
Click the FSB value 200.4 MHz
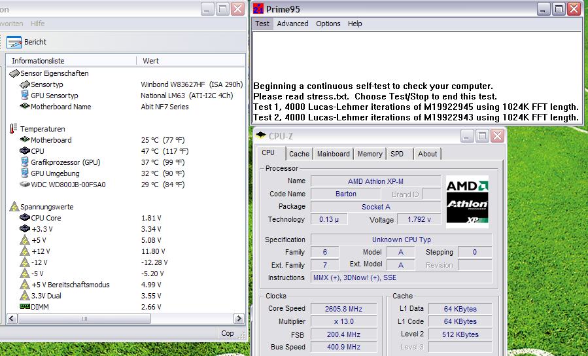point(343,334)
